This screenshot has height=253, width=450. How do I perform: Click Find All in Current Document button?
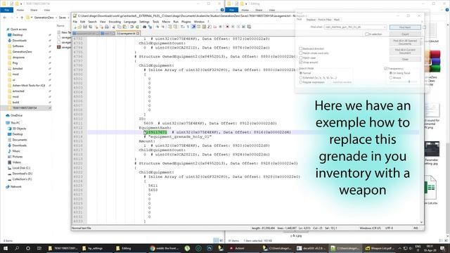(405, 51)
